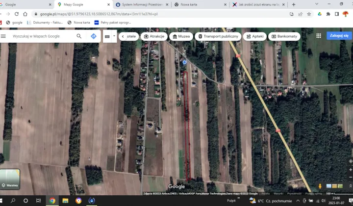Bookmark this page with the star icon
This screenshot has height=206, width=353.
[x=309, y=14]
